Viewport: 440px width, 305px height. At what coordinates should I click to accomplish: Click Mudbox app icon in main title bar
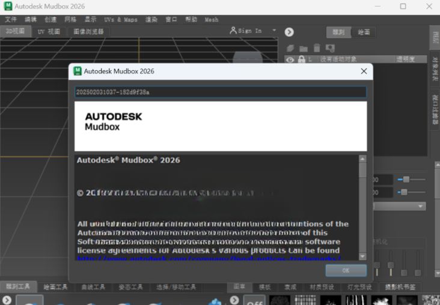coord(8,6)
